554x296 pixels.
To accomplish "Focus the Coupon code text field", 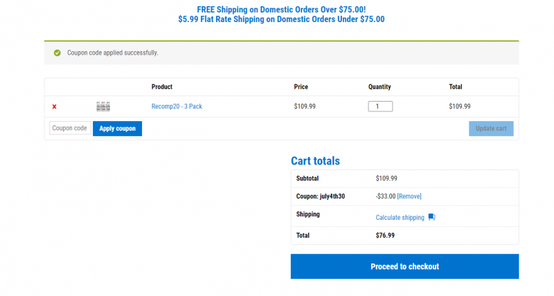I will coord(71,128).
